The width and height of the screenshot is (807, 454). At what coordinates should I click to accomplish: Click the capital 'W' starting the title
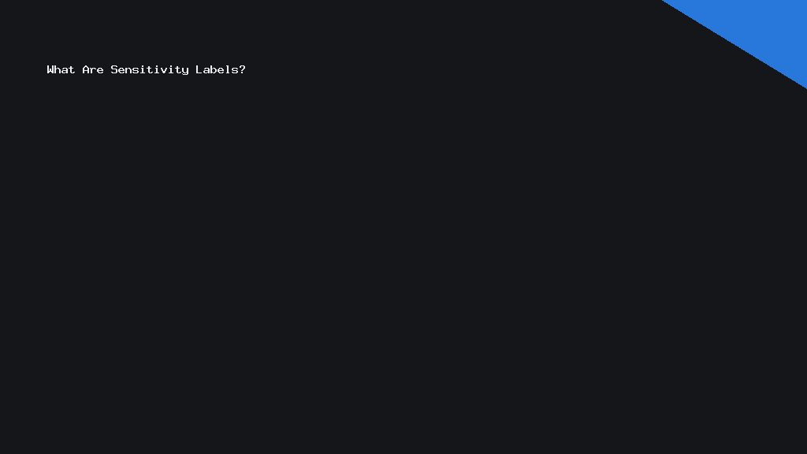50,69
